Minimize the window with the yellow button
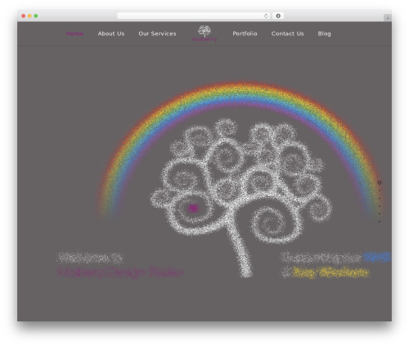The image size is (409, 346). coord(29,16)
